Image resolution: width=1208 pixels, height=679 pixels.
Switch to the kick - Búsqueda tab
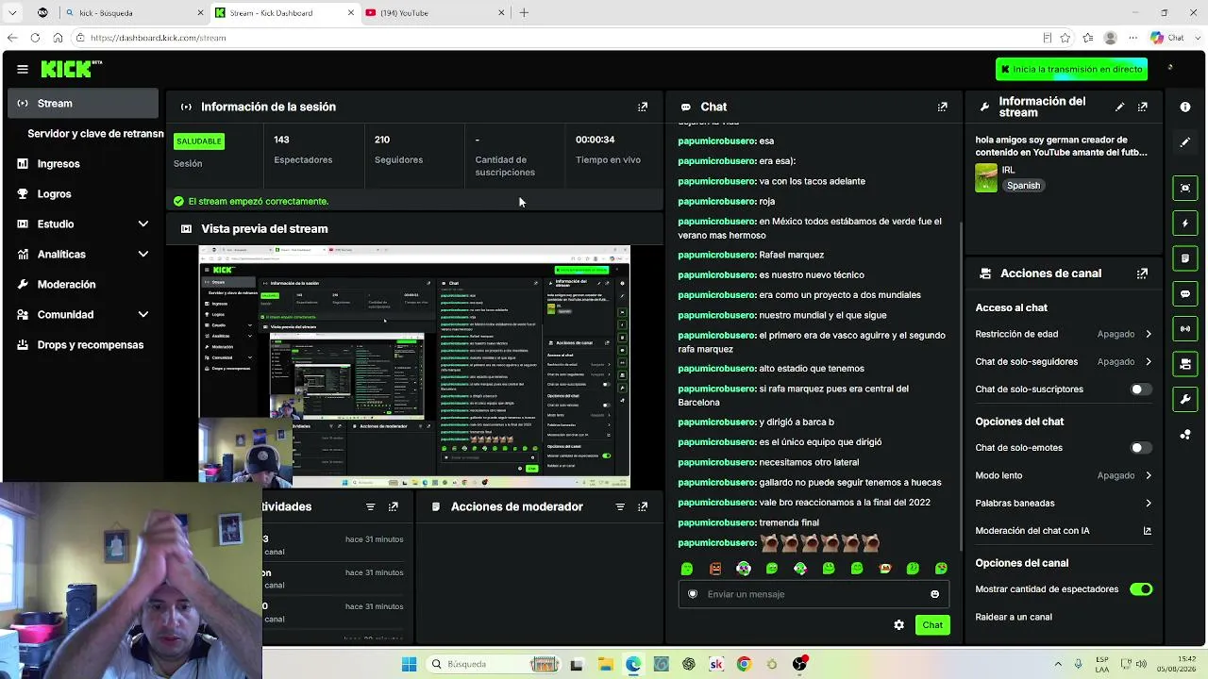pos(135,13)
